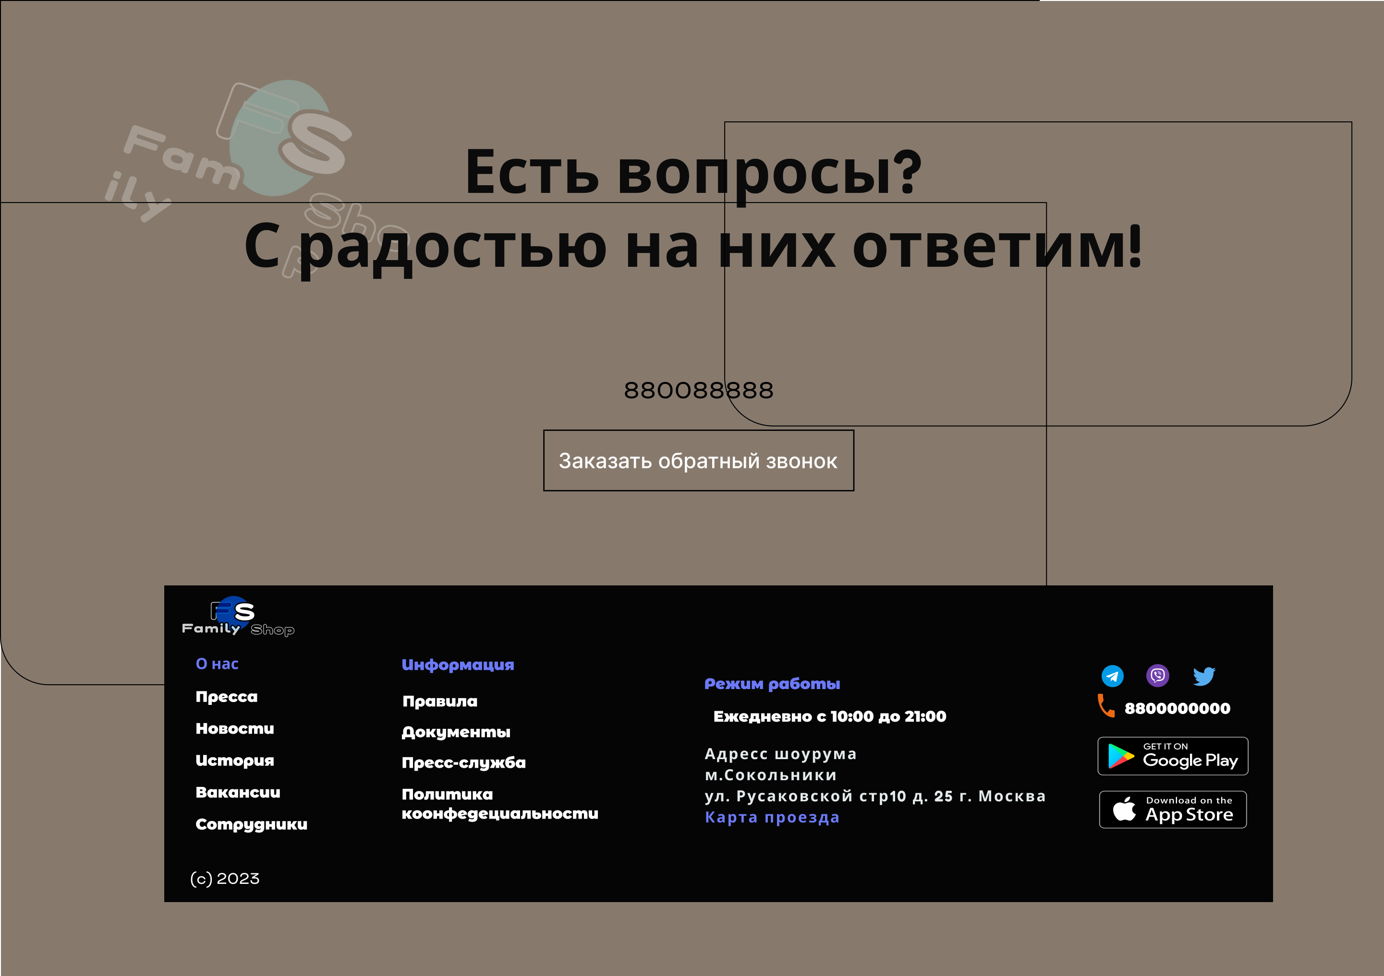Open the Вакансии footer link
This screenshot has height=976, width=1384.
tap(238, 793)
